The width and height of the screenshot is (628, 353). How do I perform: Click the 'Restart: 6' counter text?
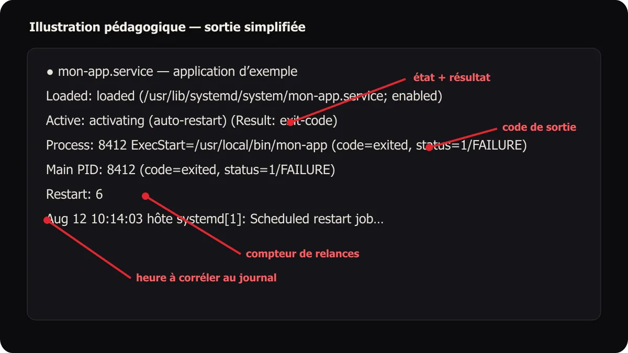pyautogui.click(x=74, y=195)
